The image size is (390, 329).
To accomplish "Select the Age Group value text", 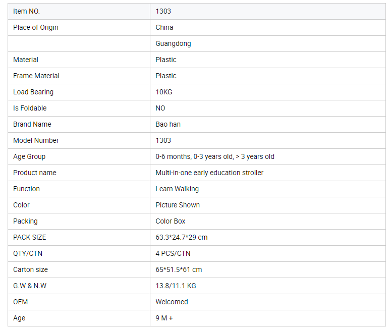I will pos(215,156).
